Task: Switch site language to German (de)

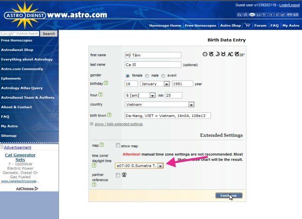Action: point(239,15)
